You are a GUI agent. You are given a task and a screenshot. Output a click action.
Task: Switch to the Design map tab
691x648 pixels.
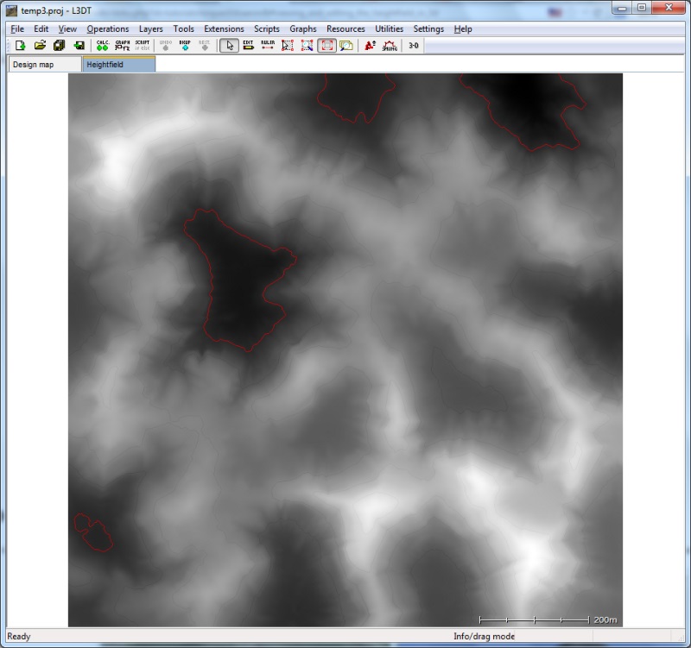(x=33, y=65)
